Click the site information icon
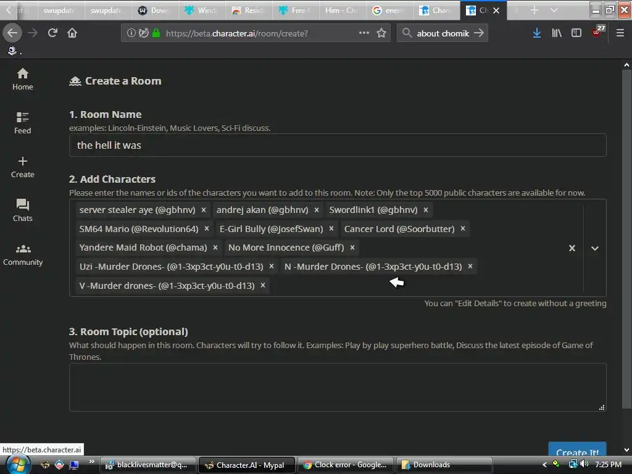Screen dimensions: 632x474 [x=131, y=33]
